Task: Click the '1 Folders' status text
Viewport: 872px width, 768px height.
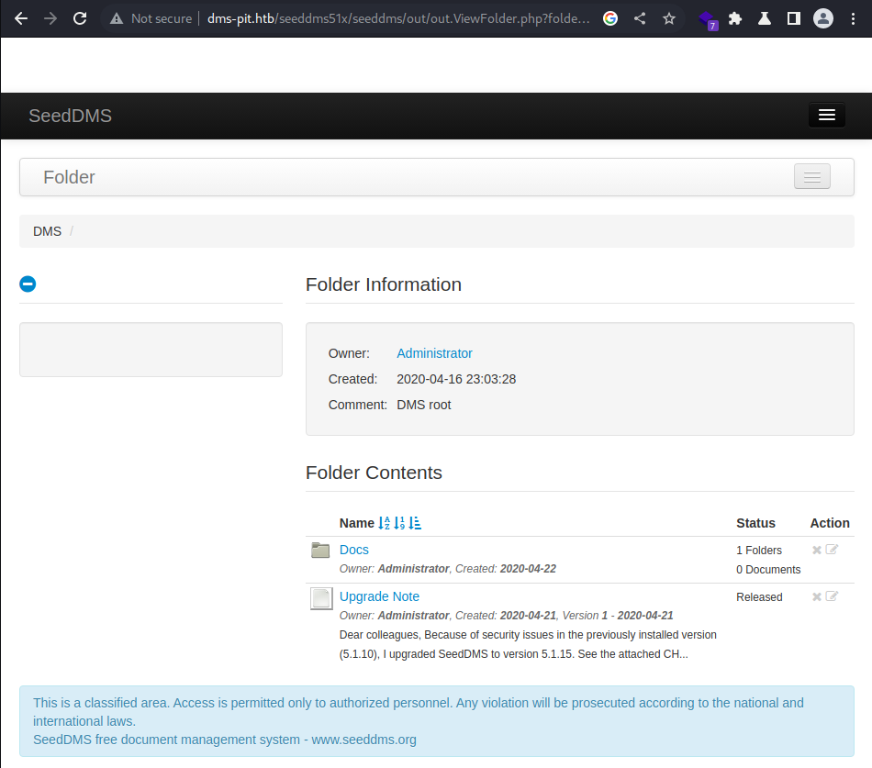Action: pyautogui.click(x=759, y=550)
